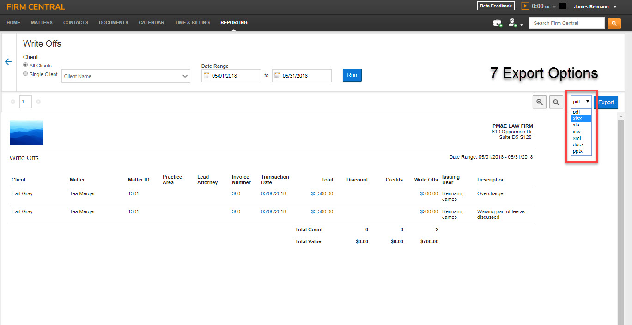Open the start date calendar picker icon
The image size is (632, 325).
pos(207,76)
